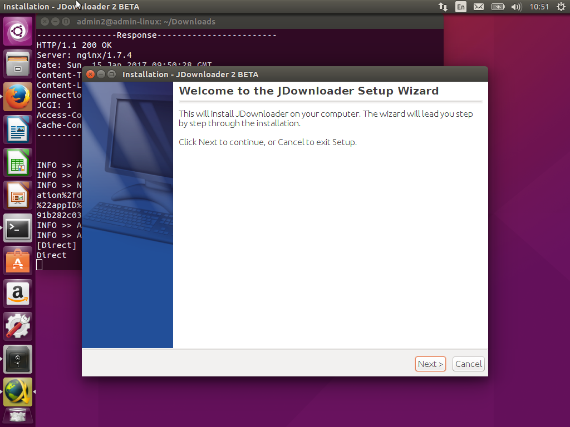Open the clock showing 10:51
The image size is (570, 427).
click(539, 7)
